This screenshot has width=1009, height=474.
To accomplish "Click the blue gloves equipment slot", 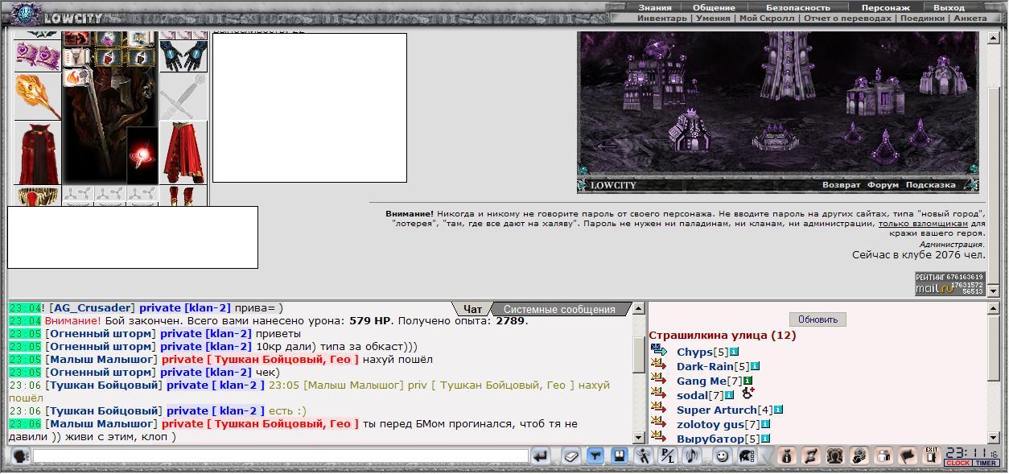I will 183,56.
